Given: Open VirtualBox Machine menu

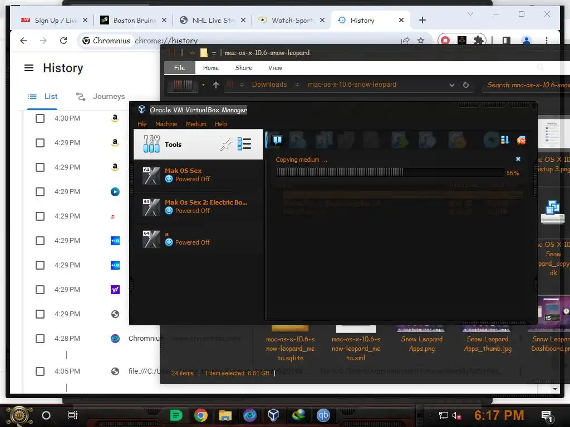Looking at the screenshot, I should 166,124.
